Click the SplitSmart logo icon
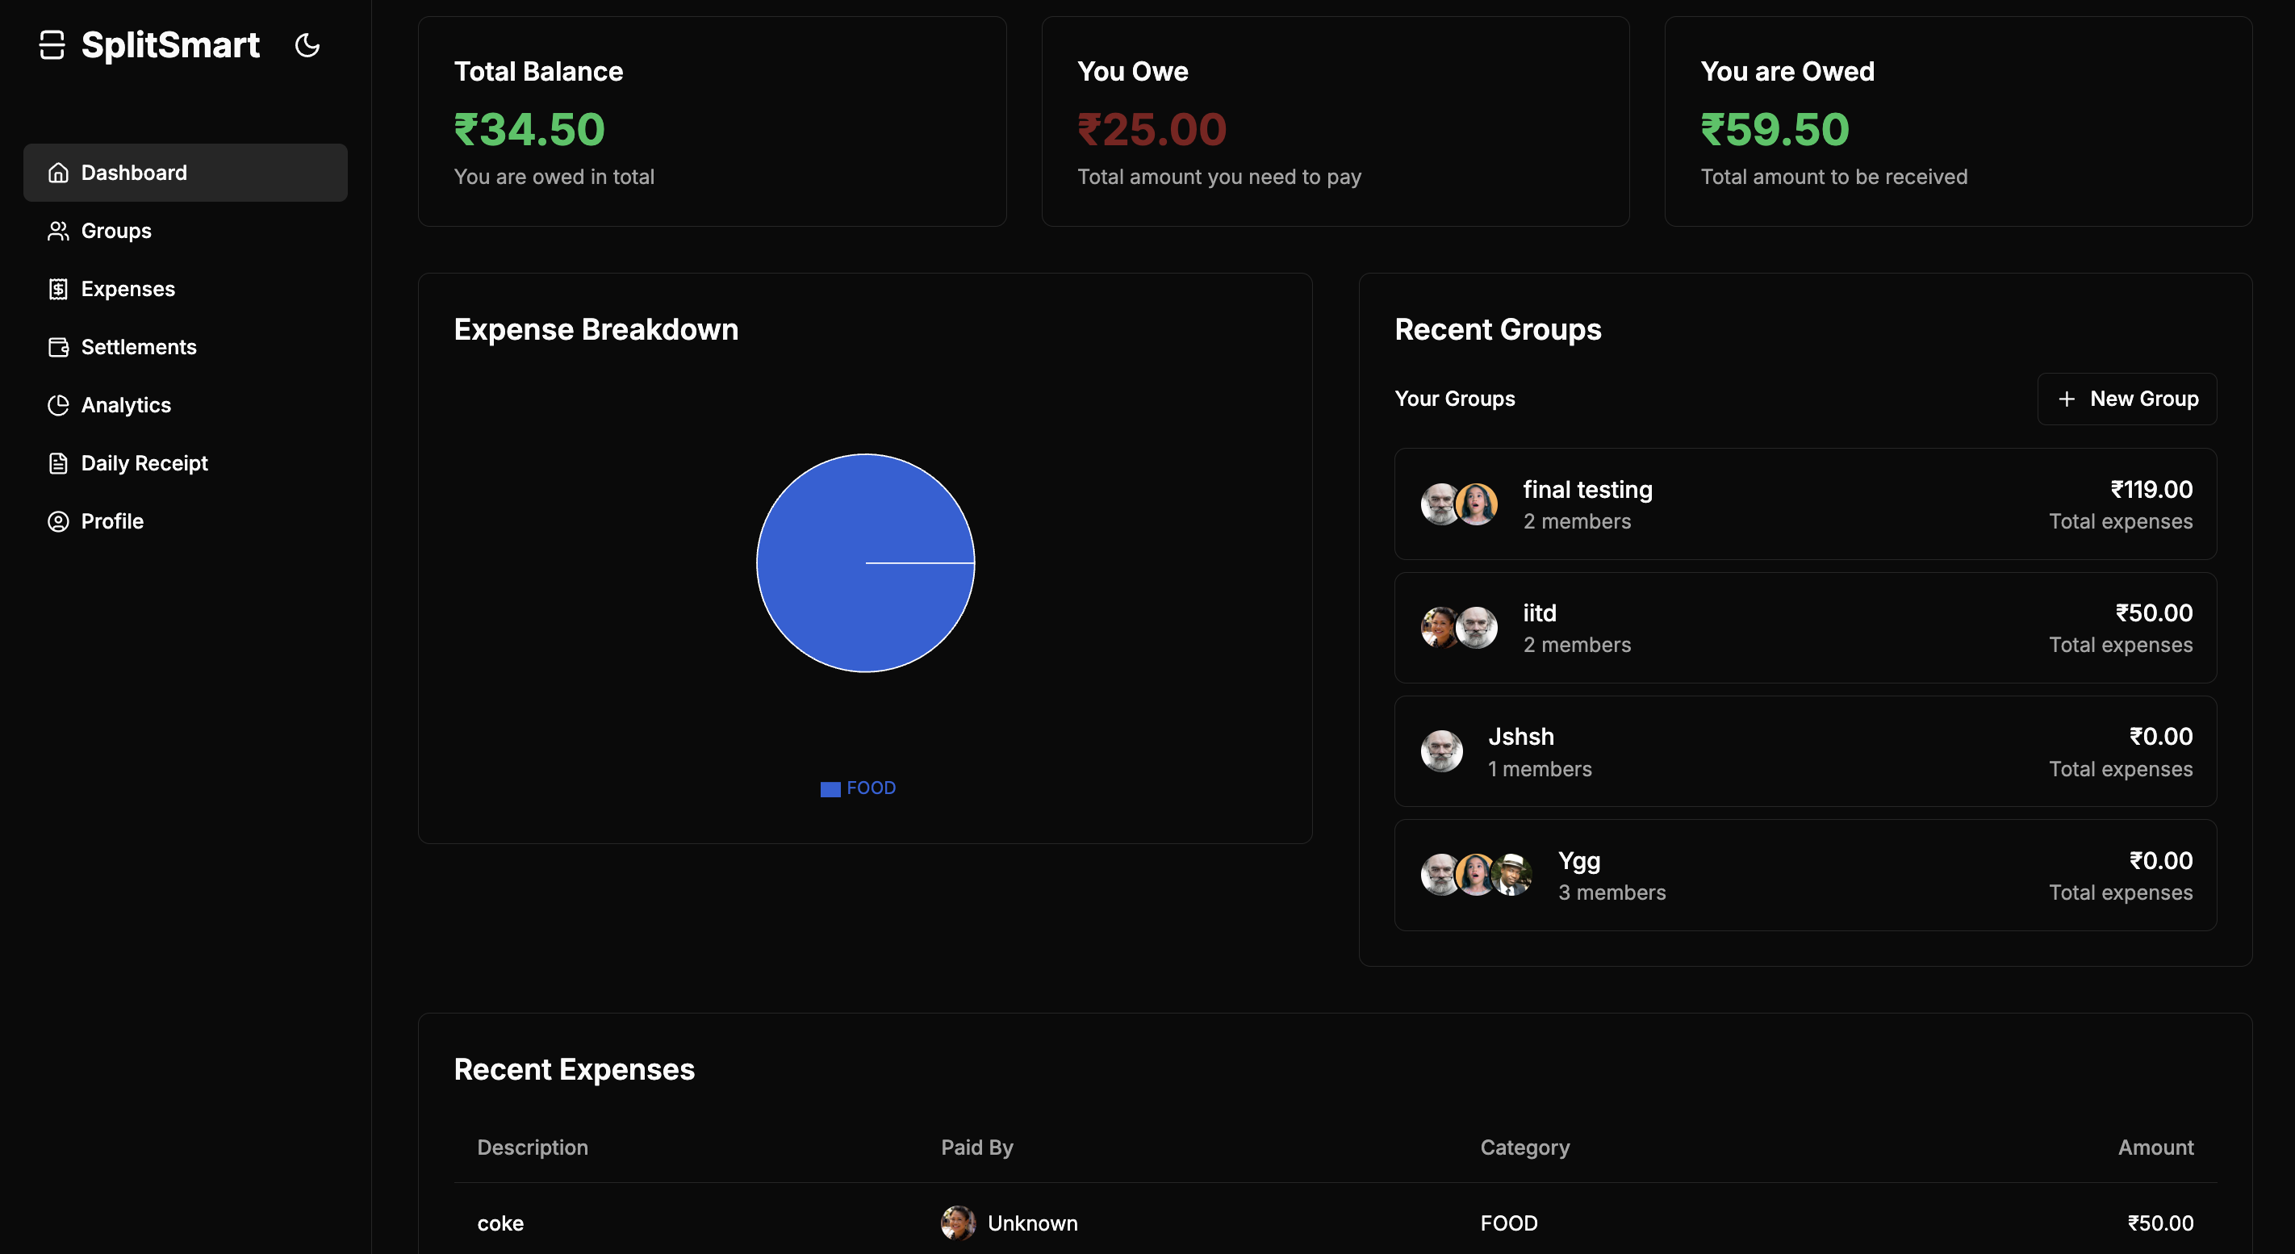The width and height of the screenshot is (2295, 1254). 52,45
